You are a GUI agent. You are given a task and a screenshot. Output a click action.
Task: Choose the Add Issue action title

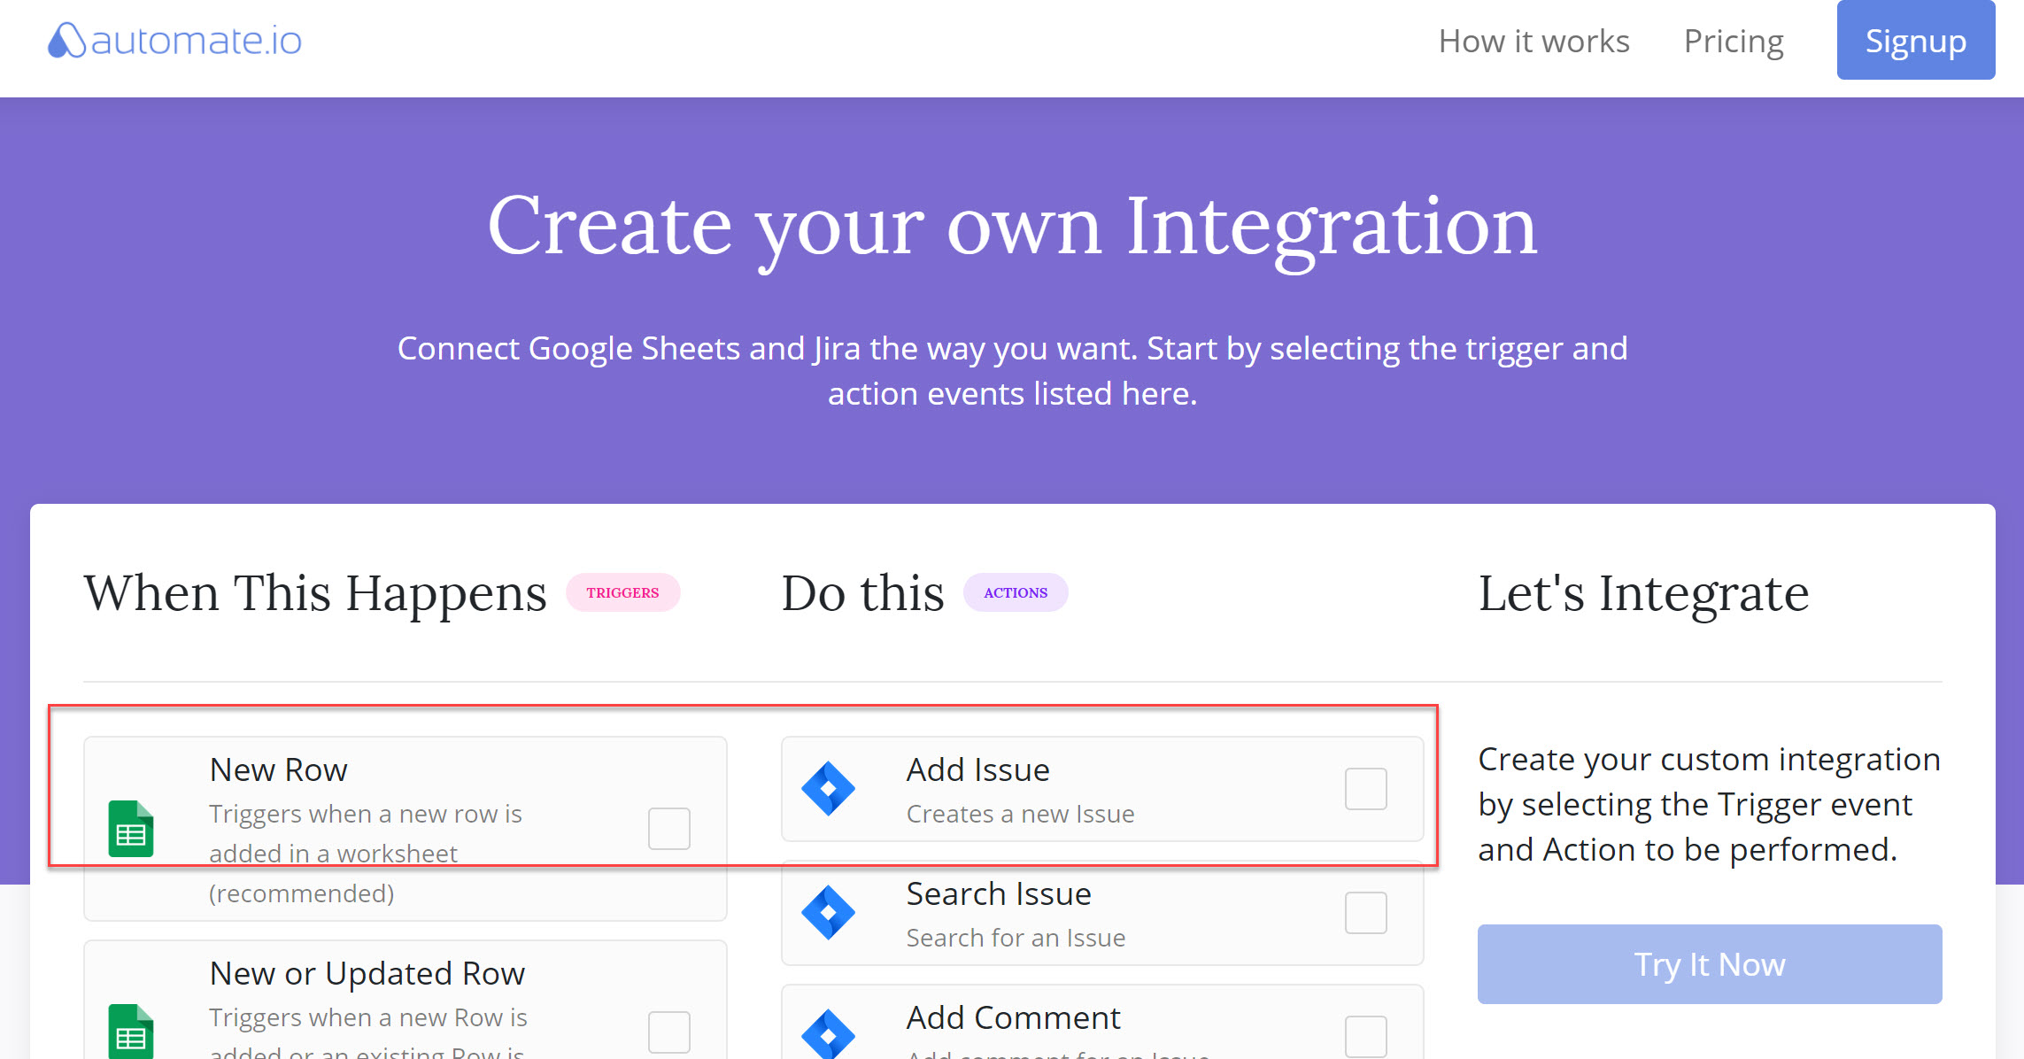coord(977,769)
